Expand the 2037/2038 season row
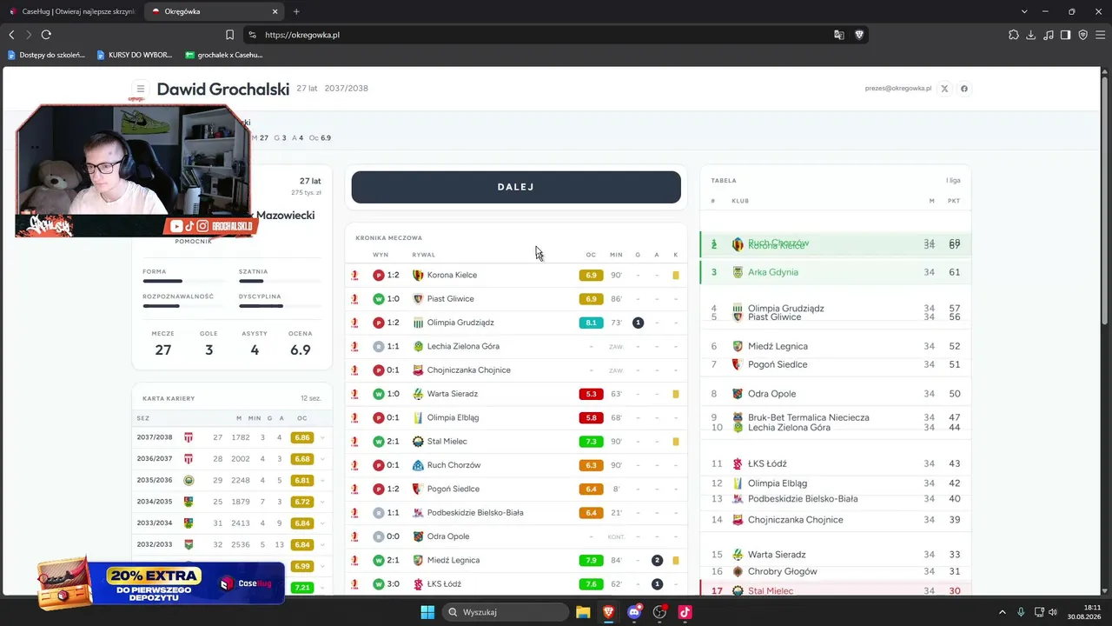The width and height of the screenshot is (1112, 626). 322,437
